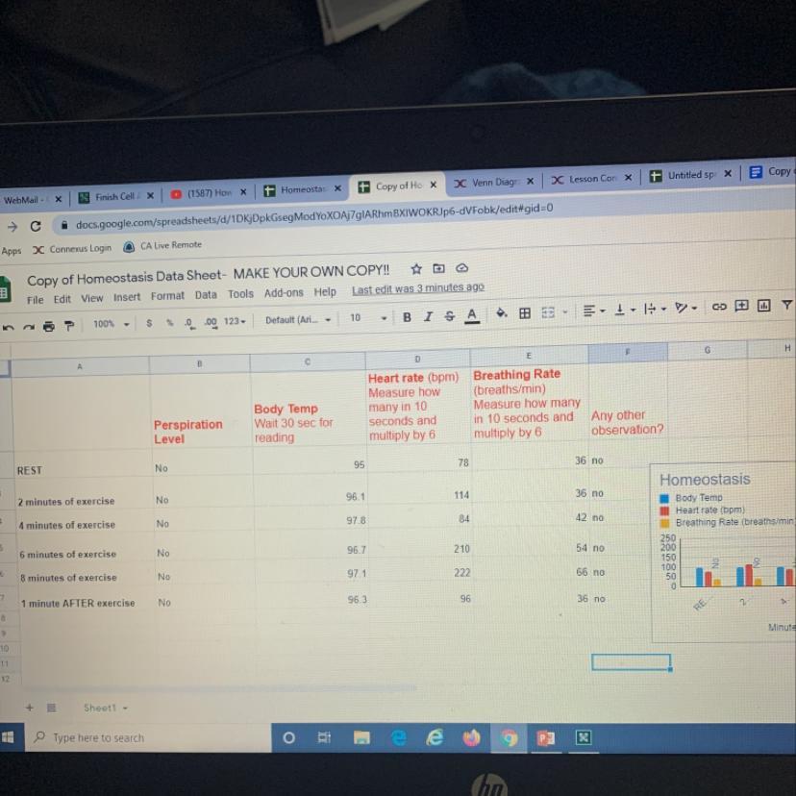Viewport: 796px width, 796px height.
Task: Open the zoom 100% dropdown
Action: point(111,324)
